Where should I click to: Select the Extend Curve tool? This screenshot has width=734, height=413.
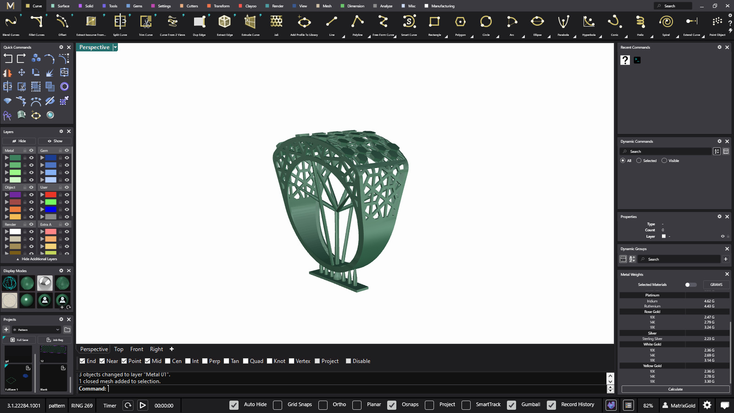pyautogui.click(x=692, y=24)
